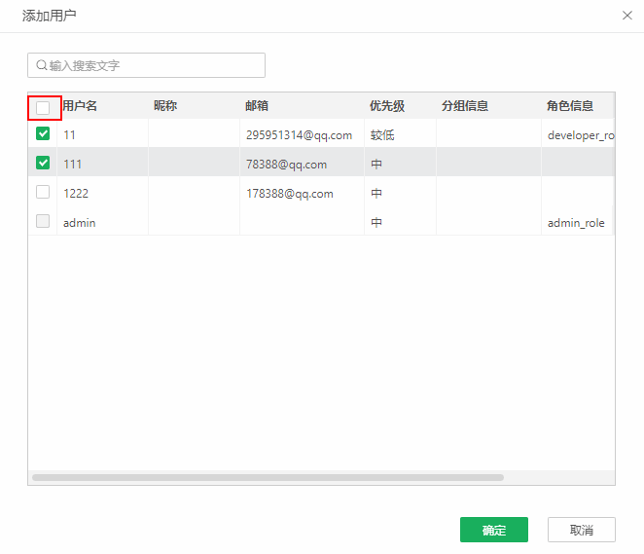Uncheck the checkbox for user 111
This screenshot has height=554, width=644.
pos(43,163)
